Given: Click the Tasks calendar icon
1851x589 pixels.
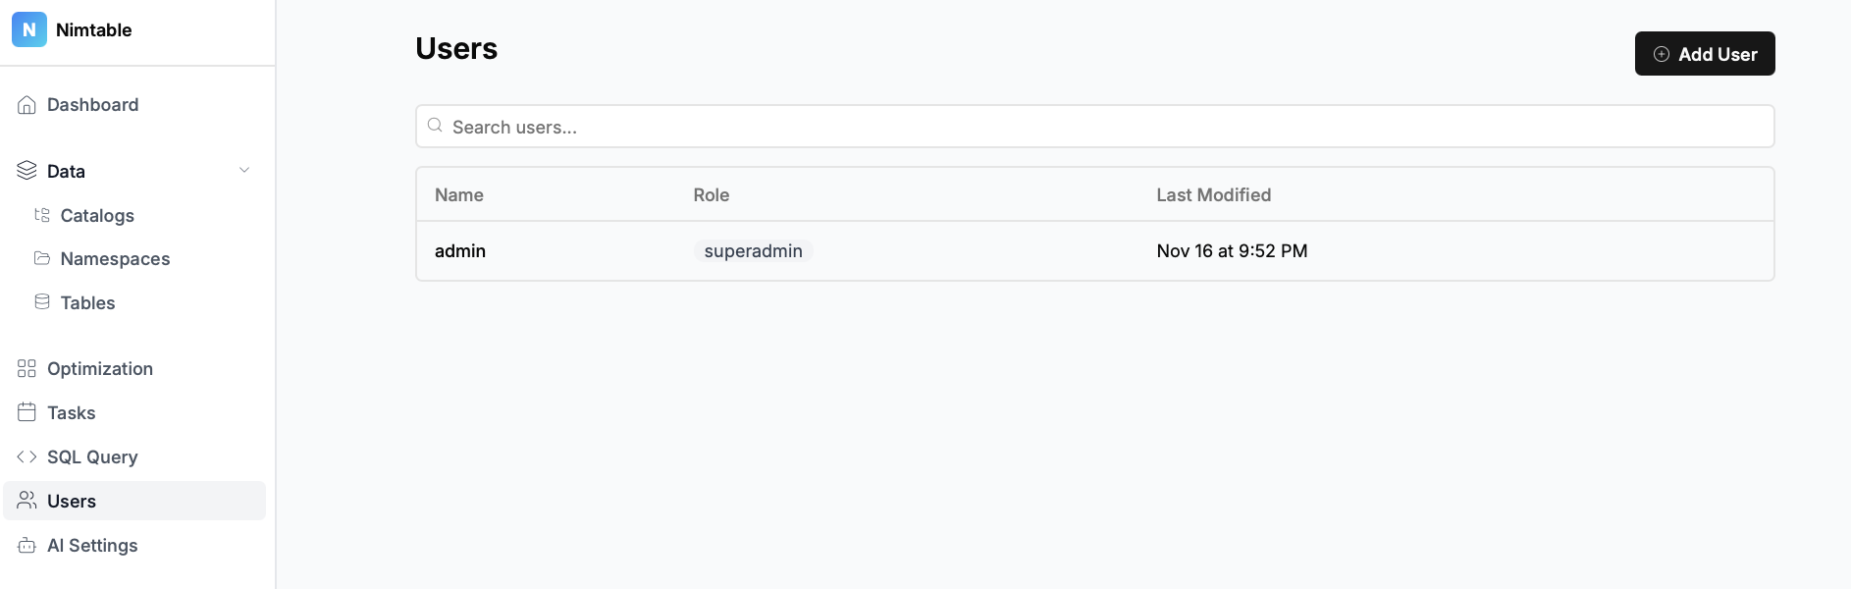Looking at the screenshot, I should pyautogui.click(x=26, y=412).
